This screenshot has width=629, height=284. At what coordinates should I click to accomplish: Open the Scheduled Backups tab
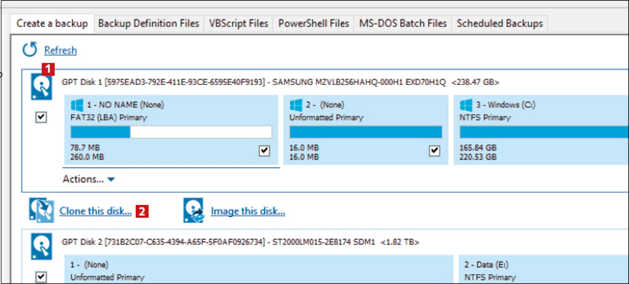[x=499, y=23]
